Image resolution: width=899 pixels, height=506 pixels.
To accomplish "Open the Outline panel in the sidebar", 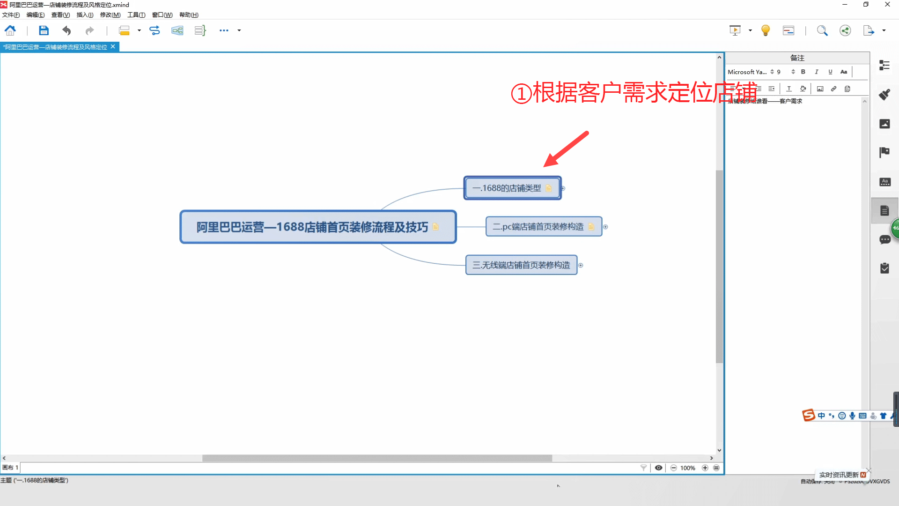I will [884, 65].
